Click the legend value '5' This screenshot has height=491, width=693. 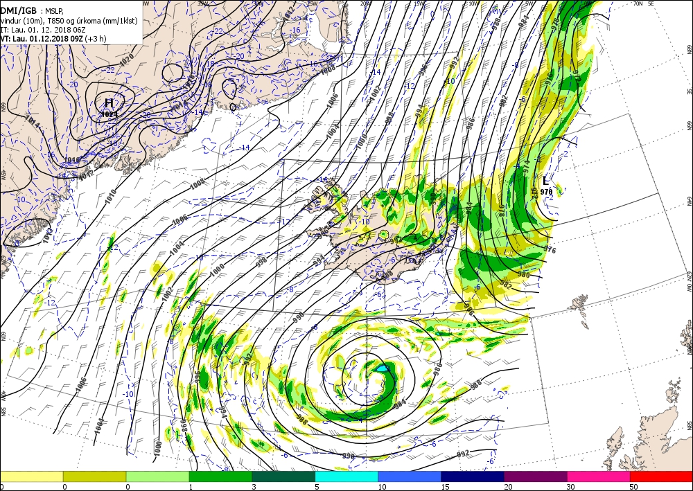click(317, 487)
